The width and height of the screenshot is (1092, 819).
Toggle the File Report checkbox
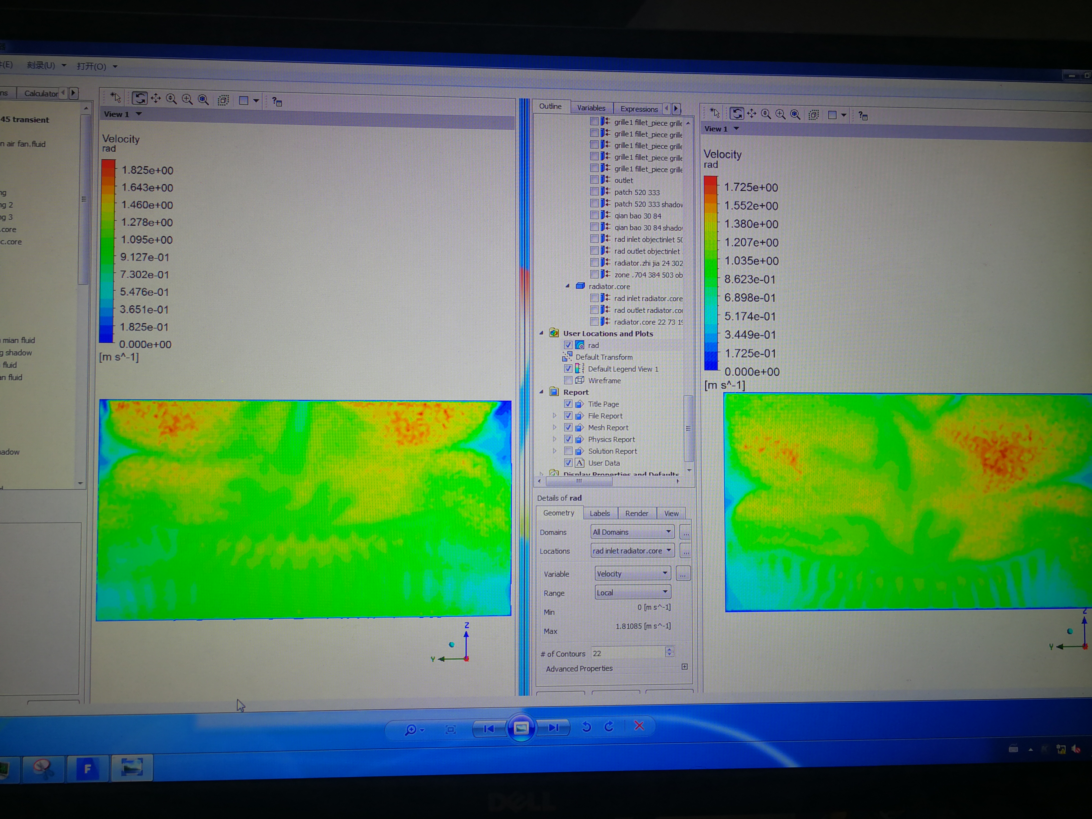(568, 416)
